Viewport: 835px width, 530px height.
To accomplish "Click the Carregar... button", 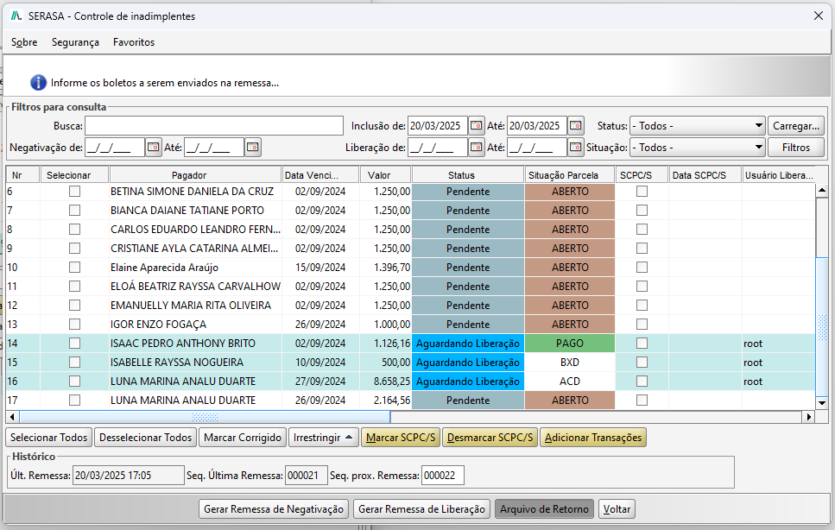I will point(796,126).
